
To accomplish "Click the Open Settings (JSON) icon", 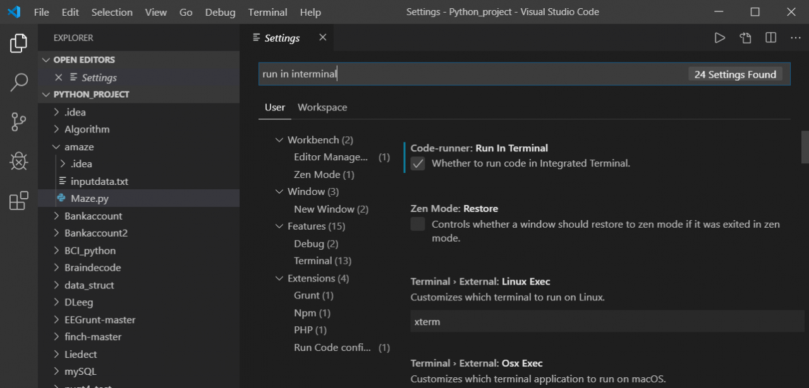I will [x=745, y=38].
